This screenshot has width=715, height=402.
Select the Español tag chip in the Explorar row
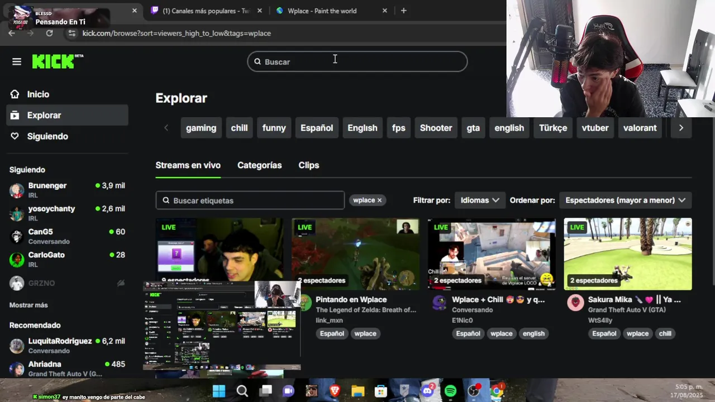[x=317, y=128]
